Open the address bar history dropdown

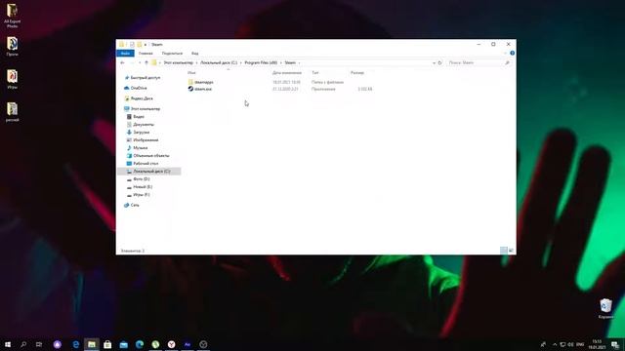click(434, 62)
